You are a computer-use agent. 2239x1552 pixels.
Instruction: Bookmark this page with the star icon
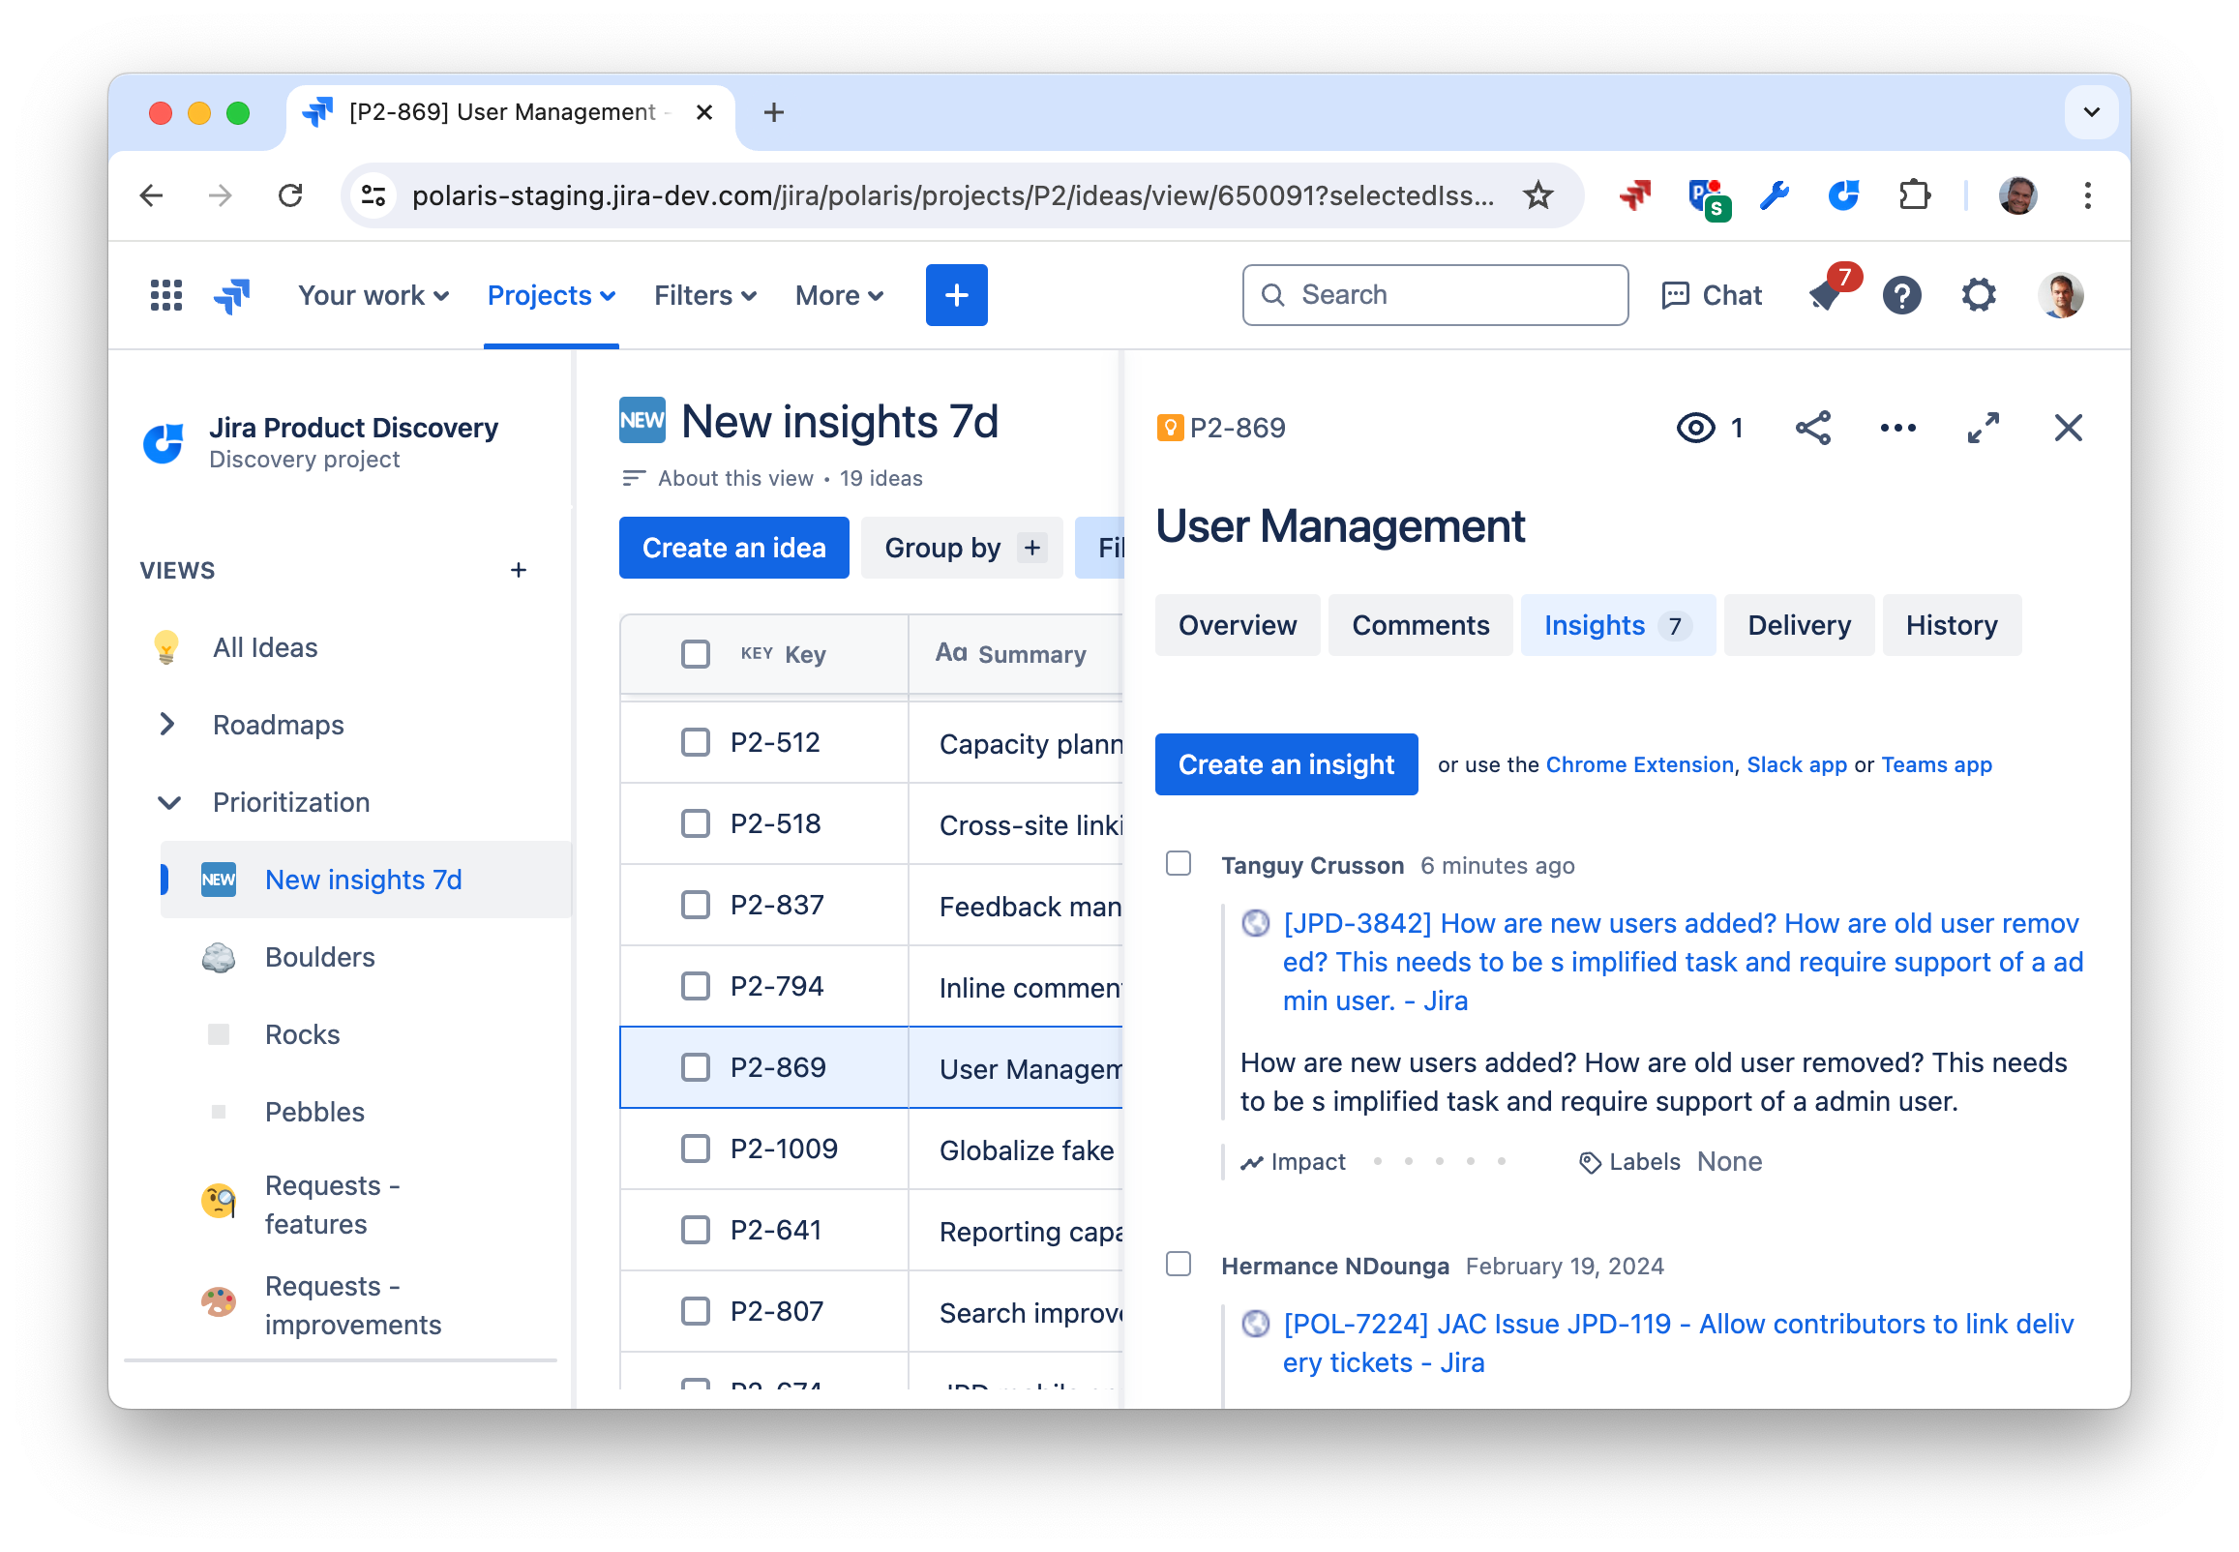[1538, 195]
